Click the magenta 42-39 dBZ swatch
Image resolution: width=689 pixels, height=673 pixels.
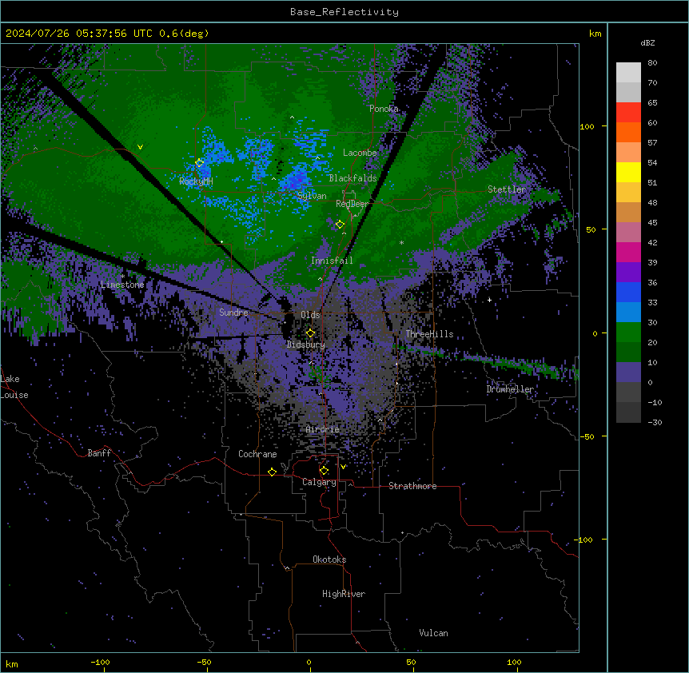[x=628, y=252]
